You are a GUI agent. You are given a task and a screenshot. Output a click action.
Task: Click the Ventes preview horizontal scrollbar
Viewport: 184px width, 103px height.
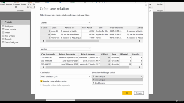click(87, 68)
